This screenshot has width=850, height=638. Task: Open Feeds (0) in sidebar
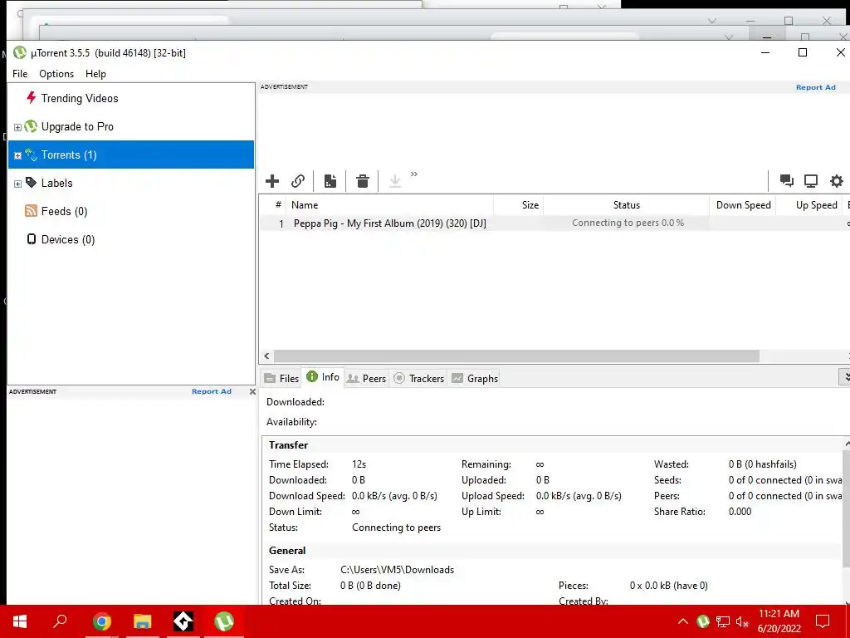(64, 211)
